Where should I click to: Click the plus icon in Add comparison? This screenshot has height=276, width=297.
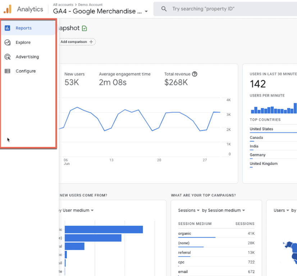coord(91,42)
